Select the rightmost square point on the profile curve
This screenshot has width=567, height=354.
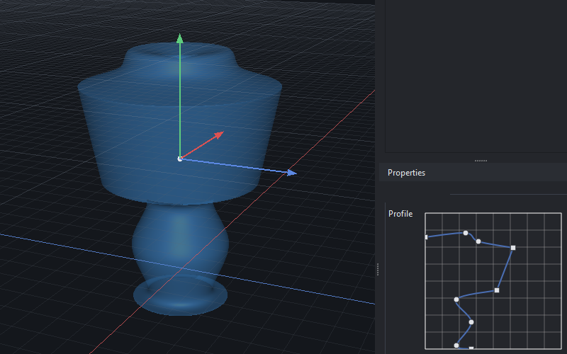tap(512, 248)
